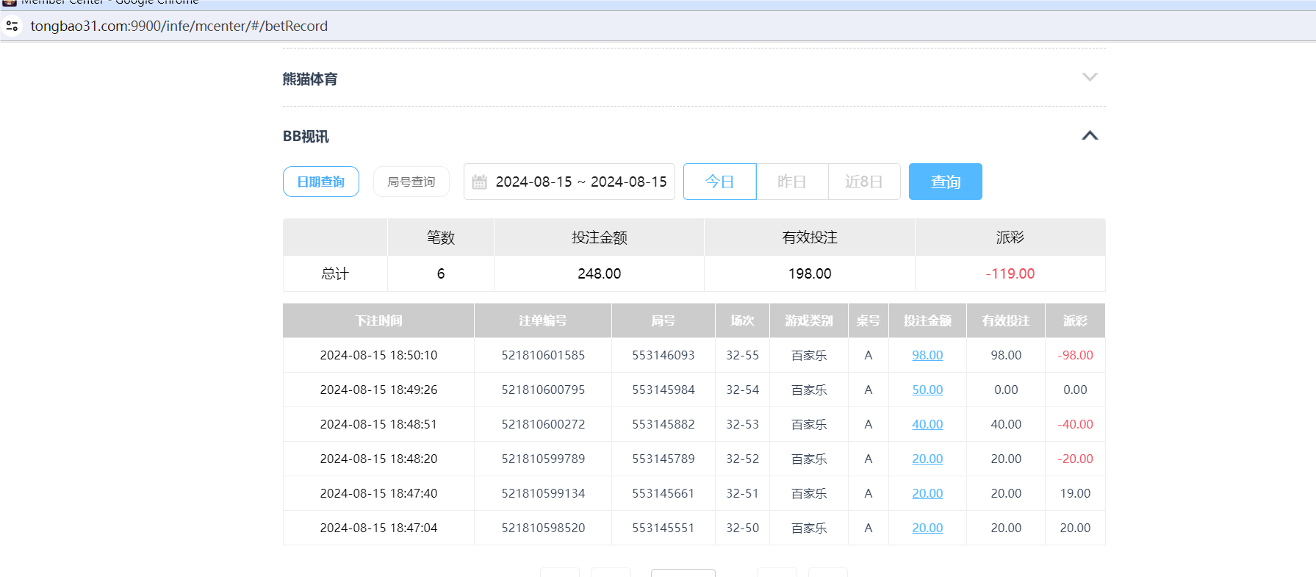The width and height of the screenshot is (1316, 577).
Task: Click order number 521810601585 cell
Action: click(x=543, y=355)
